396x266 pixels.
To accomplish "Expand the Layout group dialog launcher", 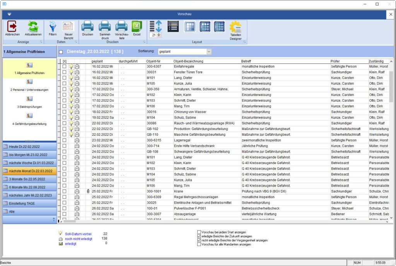I will point(244,42).
